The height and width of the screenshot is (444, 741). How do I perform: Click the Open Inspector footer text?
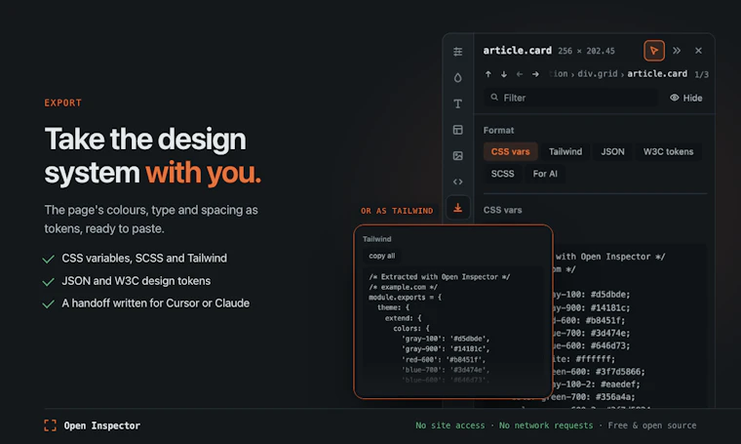coord(102,425)
